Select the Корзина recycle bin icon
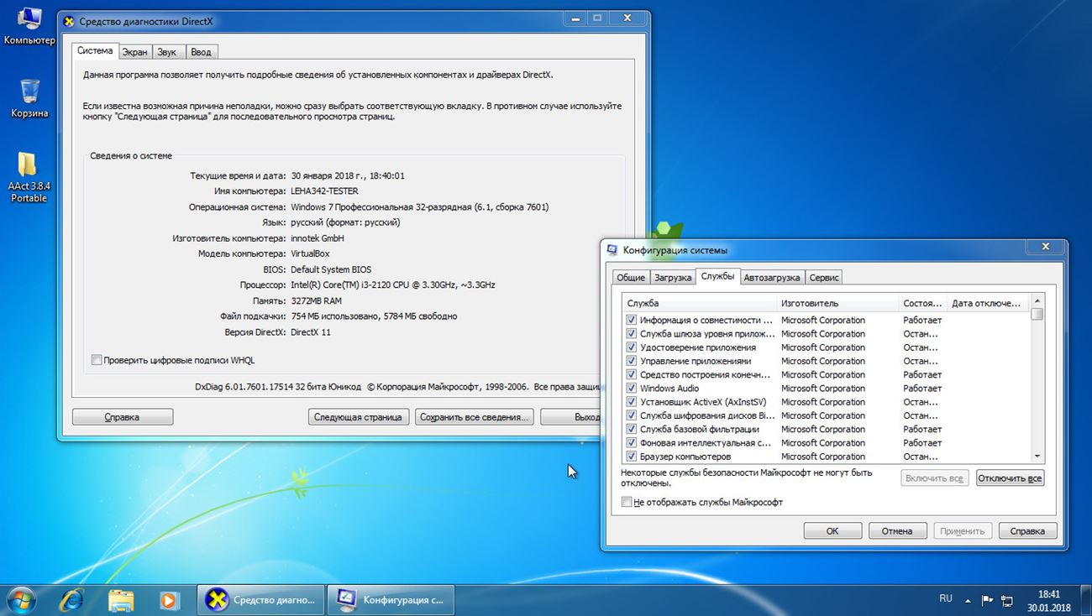1092x616 pixels. (x=29, y=92)
